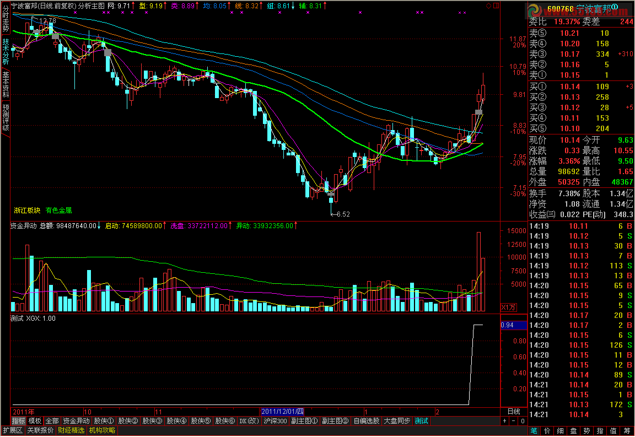
Task: Select the 指 index tab
Action: click(600, 431)
